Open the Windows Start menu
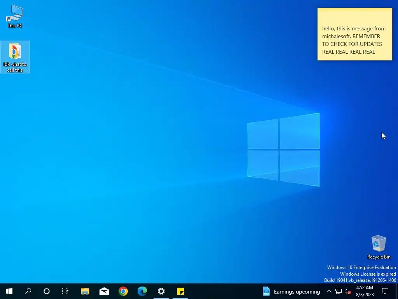398x299 pixels. pos(9,291)
